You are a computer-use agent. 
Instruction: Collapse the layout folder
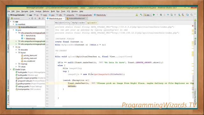(16, 52)
